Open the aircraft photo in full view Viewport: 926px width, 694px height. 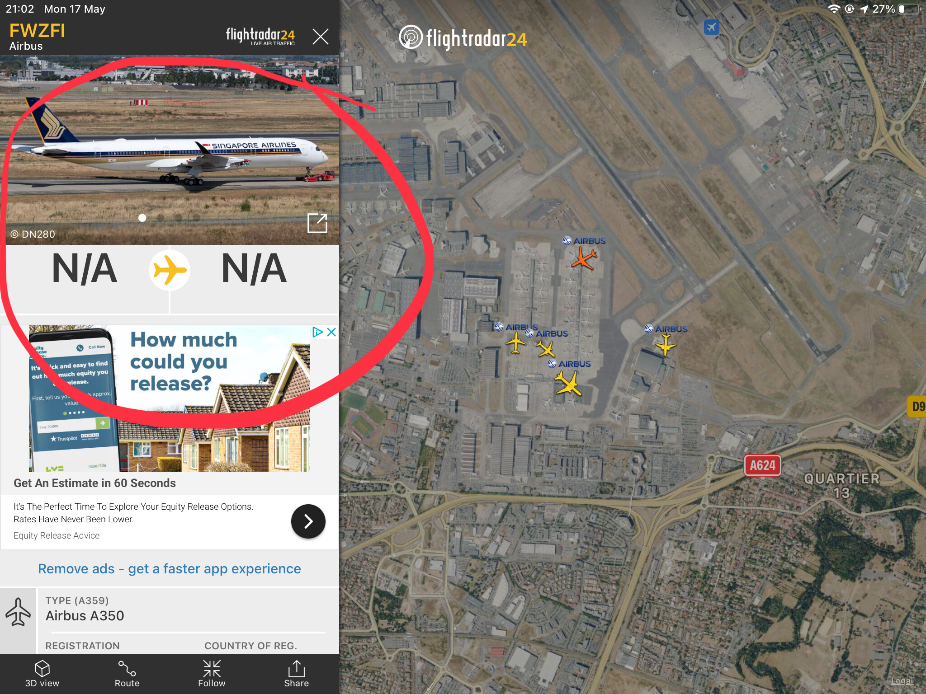tap(317, 223)
